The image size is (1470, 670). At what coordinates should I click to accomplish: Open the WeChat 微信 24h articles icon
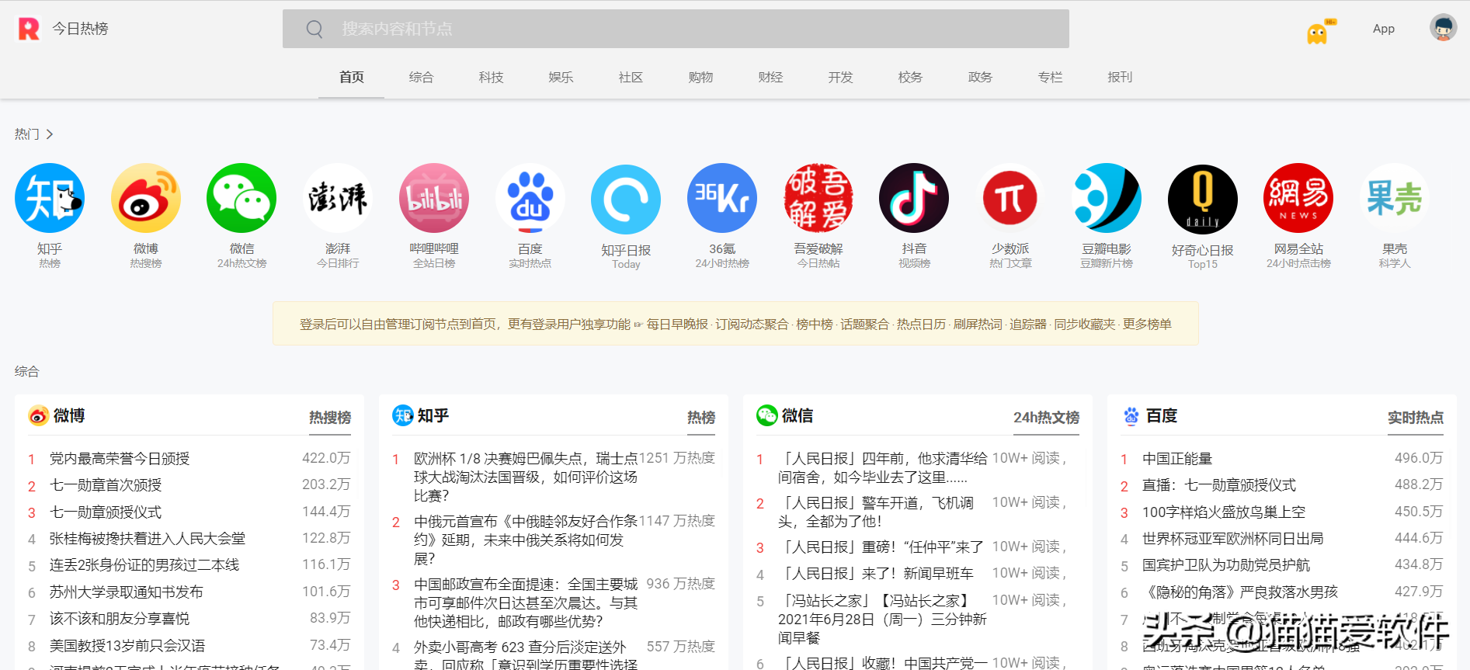pyautogui.click(x=242, y=198)
